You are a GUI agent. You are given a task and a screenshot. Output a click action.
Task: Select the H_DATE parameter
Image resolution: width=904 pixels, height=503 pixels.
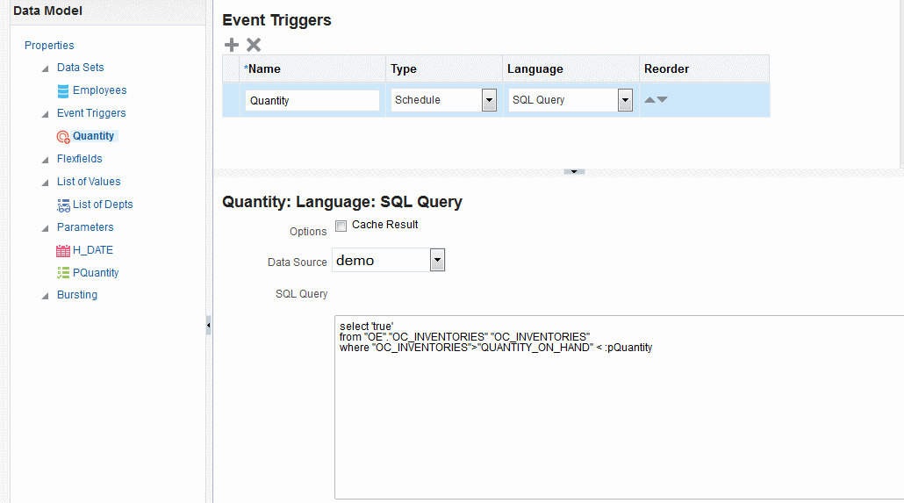pos(93,250)
